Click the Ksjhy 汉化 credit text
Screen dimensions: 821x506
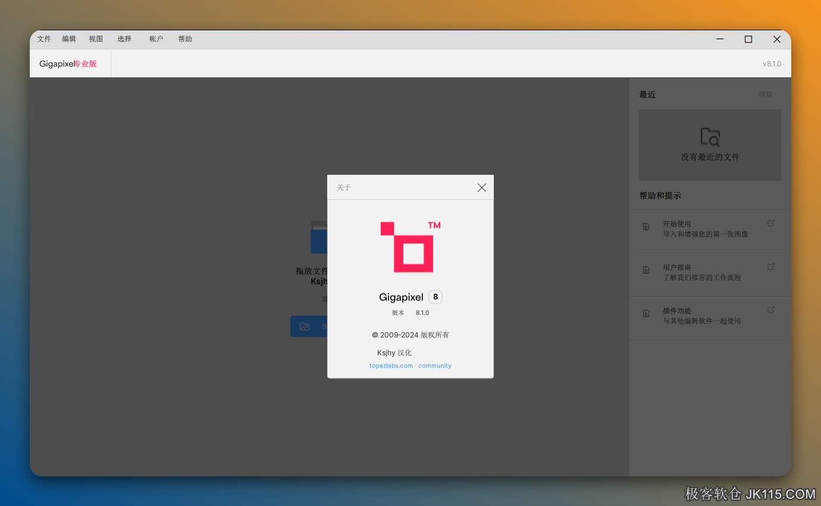point(394,353)
